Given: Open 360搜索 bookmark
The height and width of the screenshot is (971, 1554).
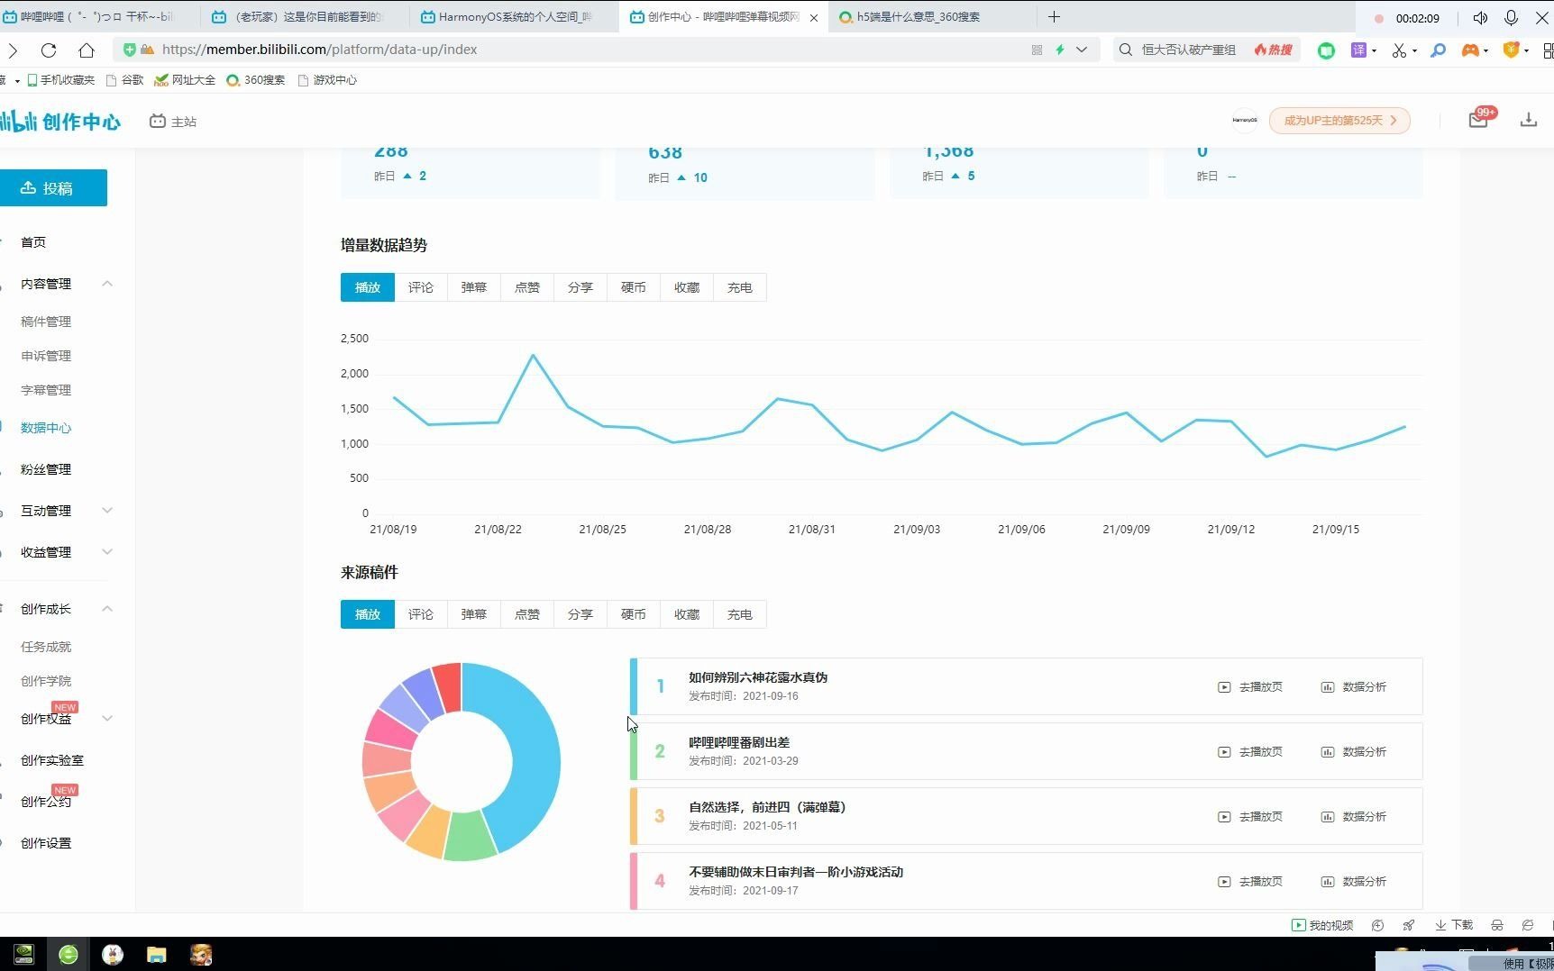Looking at the screenshot, I should pos(255,80).
